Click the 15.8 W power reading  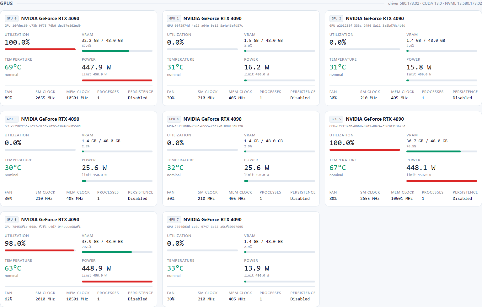tap(419, 67)
